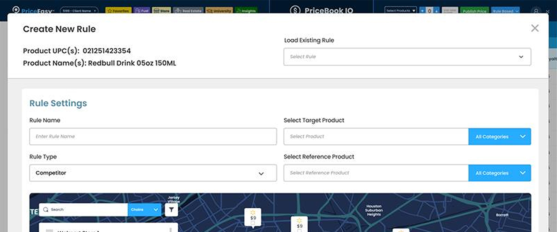Viewport: 557px width, 232px height.
Task: Click the Real Estate navigation icon
Action: point(188,10)
